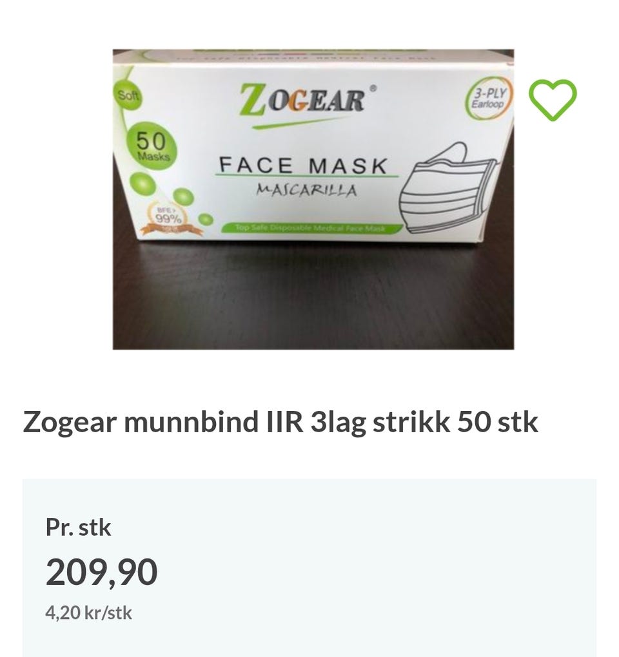Select the 'Pr. stk' price label
The width and height of the screenshot is (619, 657).
point(78,527)
